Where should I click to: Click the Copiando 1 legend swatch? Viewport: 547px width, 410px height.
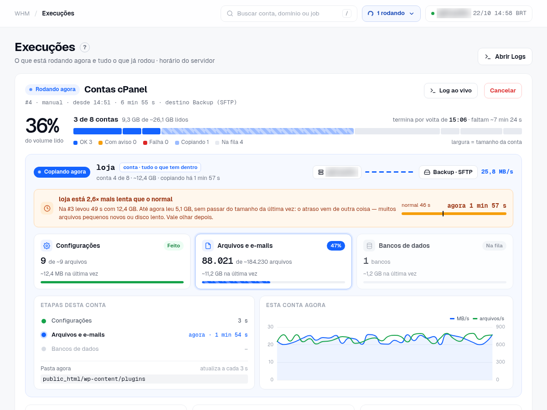point(177,143)
